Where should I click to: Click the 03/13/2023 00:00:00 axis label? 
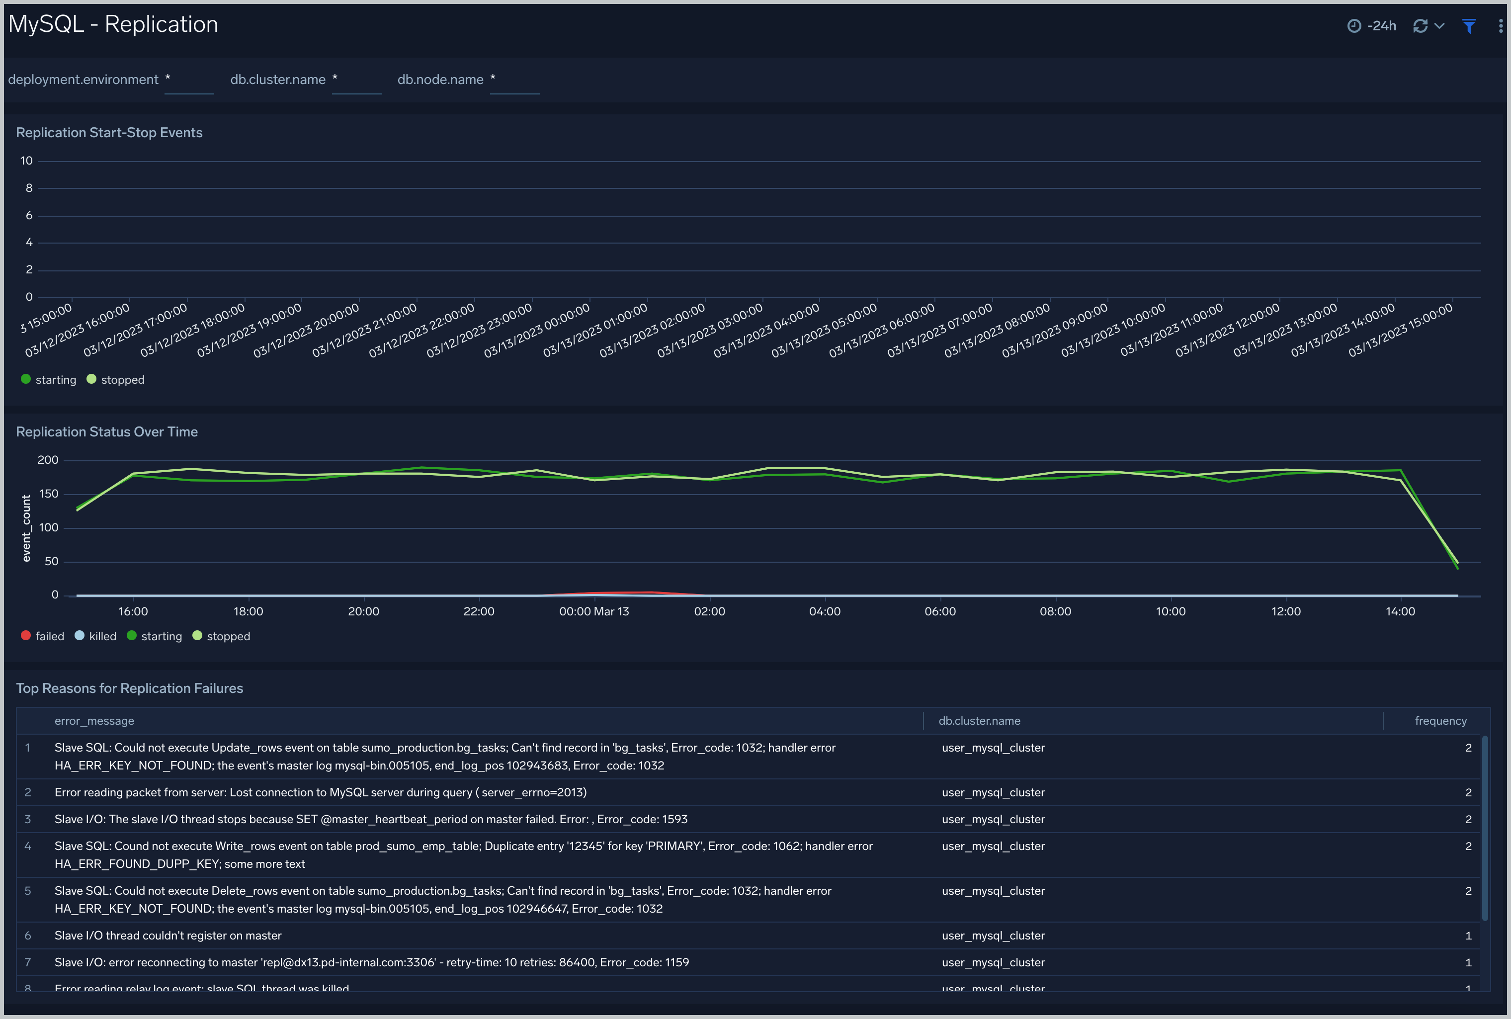tap(537, 330)
